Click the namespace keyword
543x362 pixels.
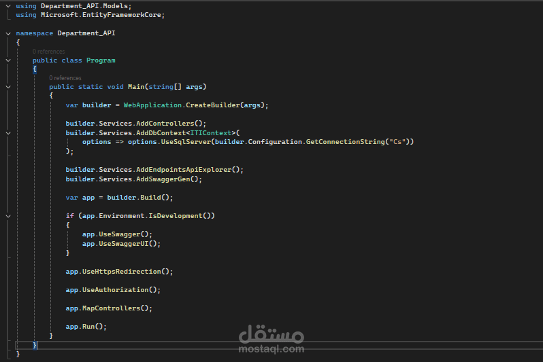pos(34,33)
